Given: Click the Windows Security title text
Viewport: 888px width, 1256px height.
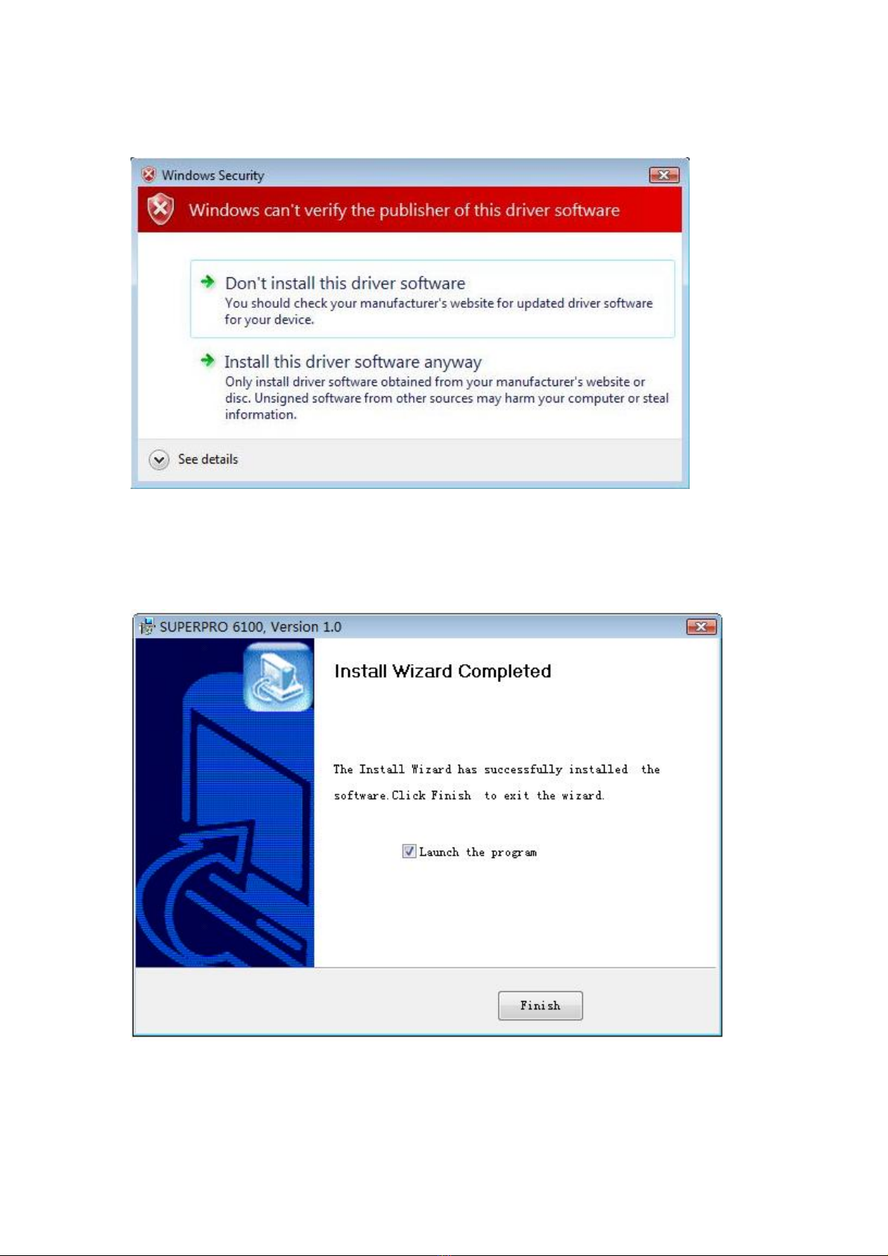Looking at the screenshot, I should (213, 175).
